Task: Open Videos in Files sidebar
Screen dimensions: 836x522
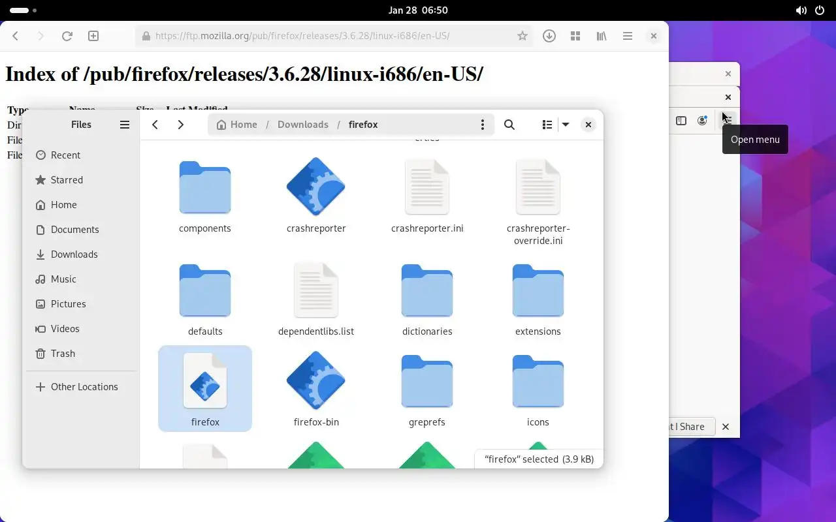Action: [x=81, y=329]
